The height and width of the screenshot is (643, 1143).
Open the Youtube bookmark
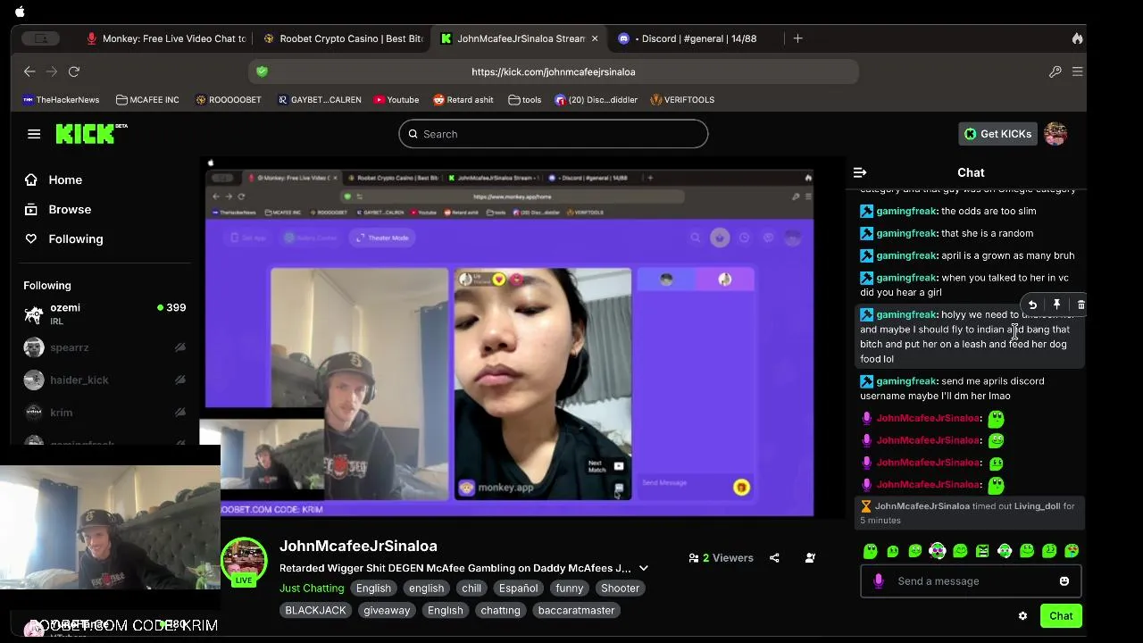click(x=396, y=100)
